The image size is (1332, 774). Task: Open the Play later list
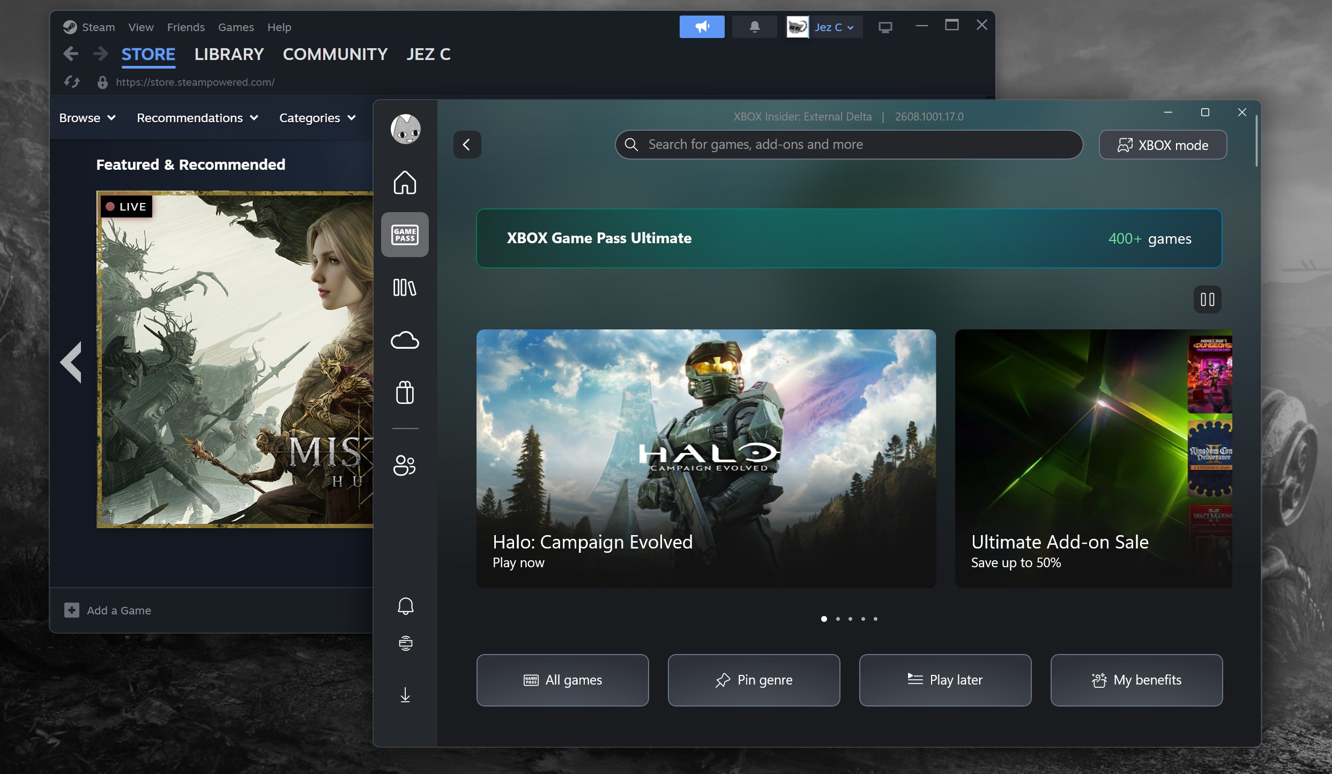click(x=945, y=680)
